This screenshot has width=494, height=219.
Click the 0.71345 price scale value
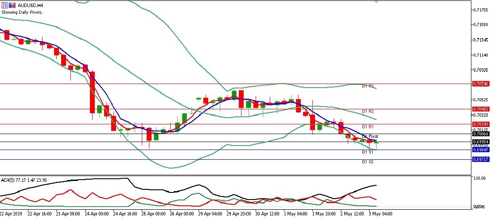pos(481,40)
